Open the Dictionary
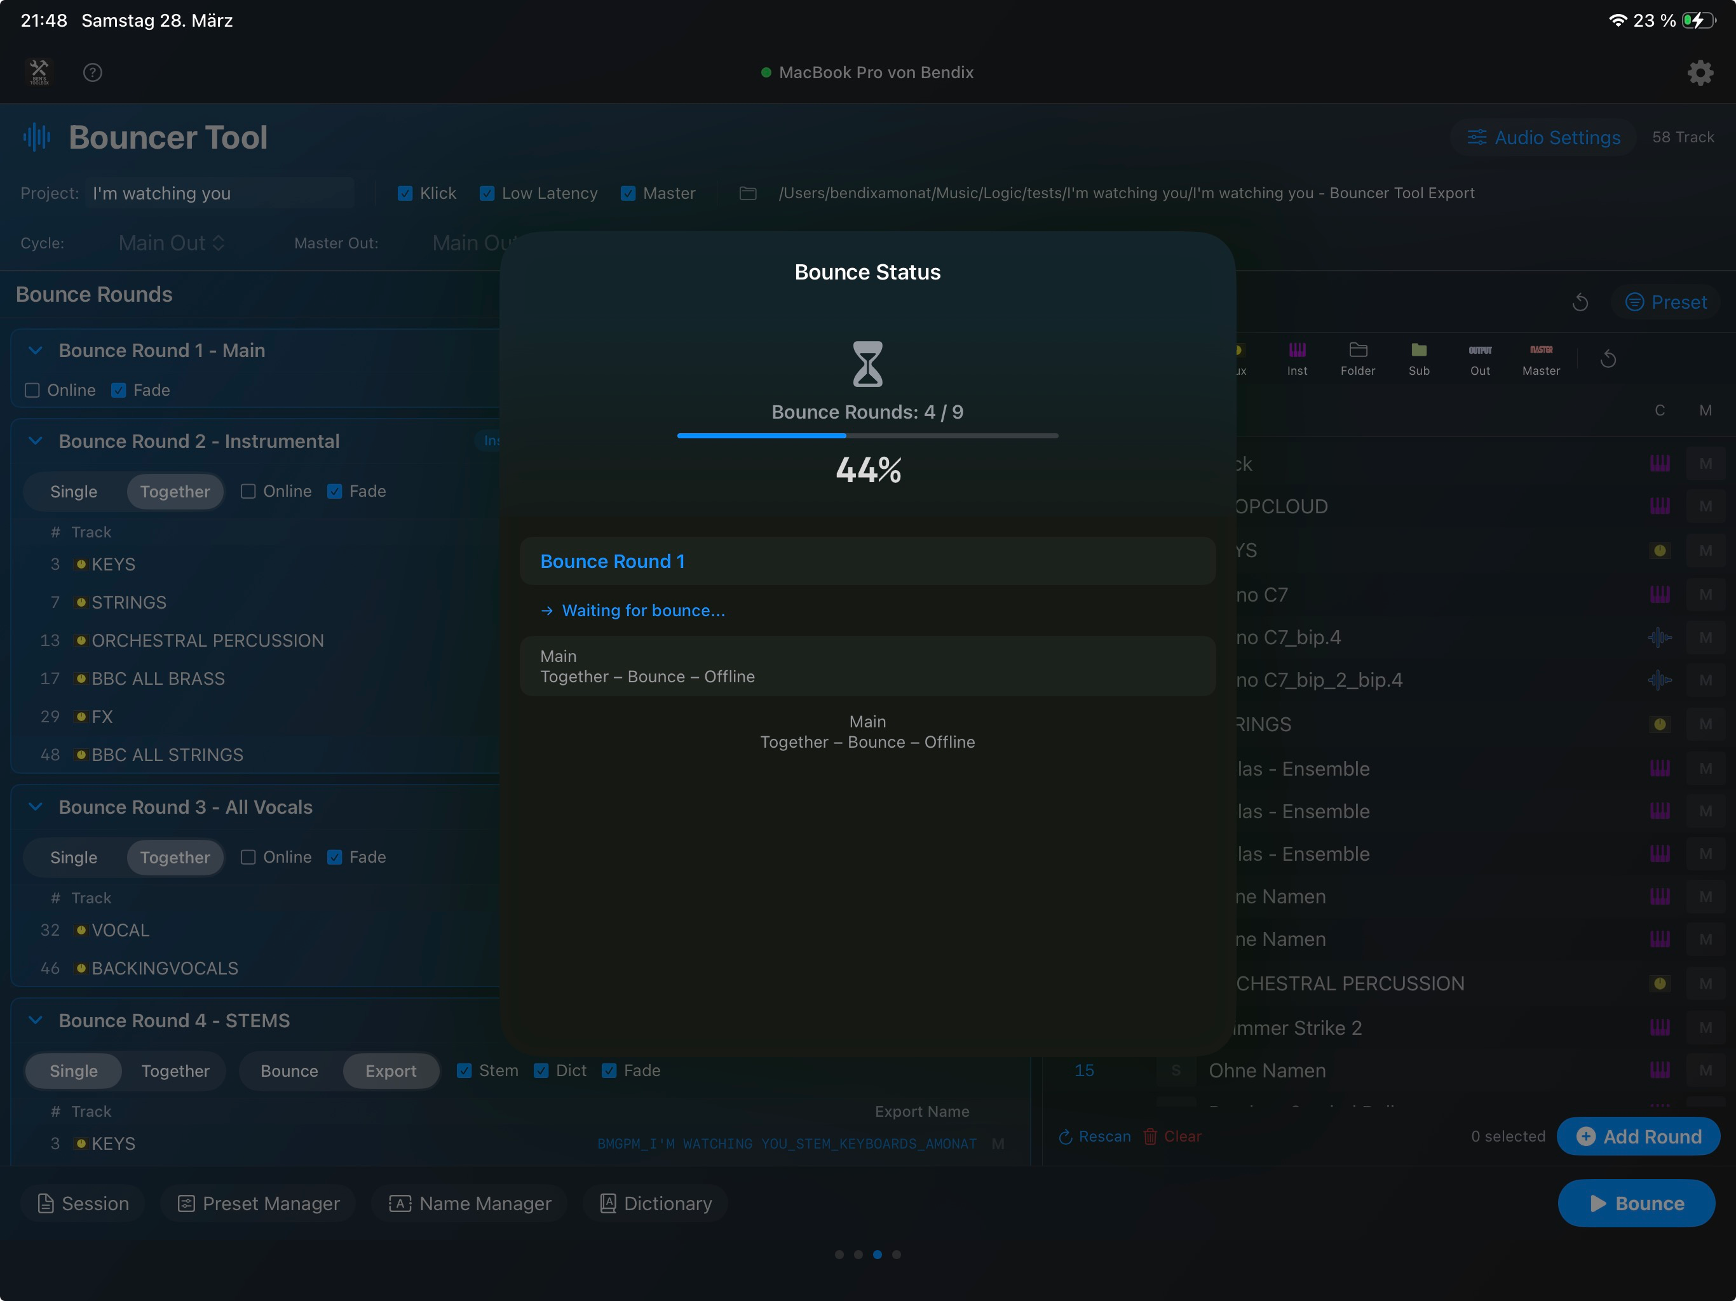The height and width of the screenshot is (1301, 1736). 655,1203
